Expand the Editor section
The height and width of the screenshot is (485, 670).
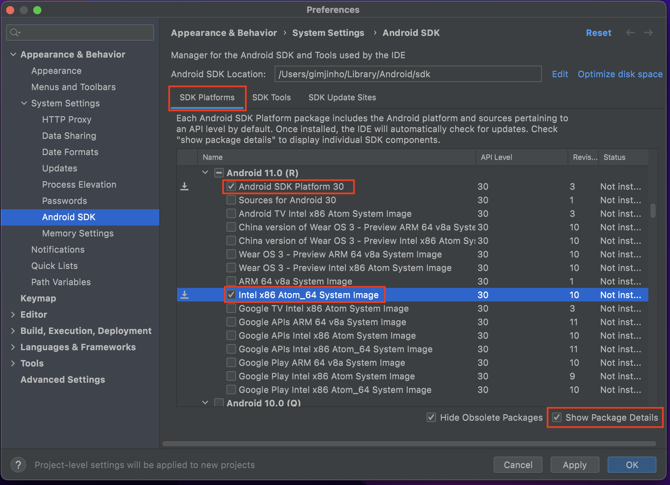click(x=13, y=315)
